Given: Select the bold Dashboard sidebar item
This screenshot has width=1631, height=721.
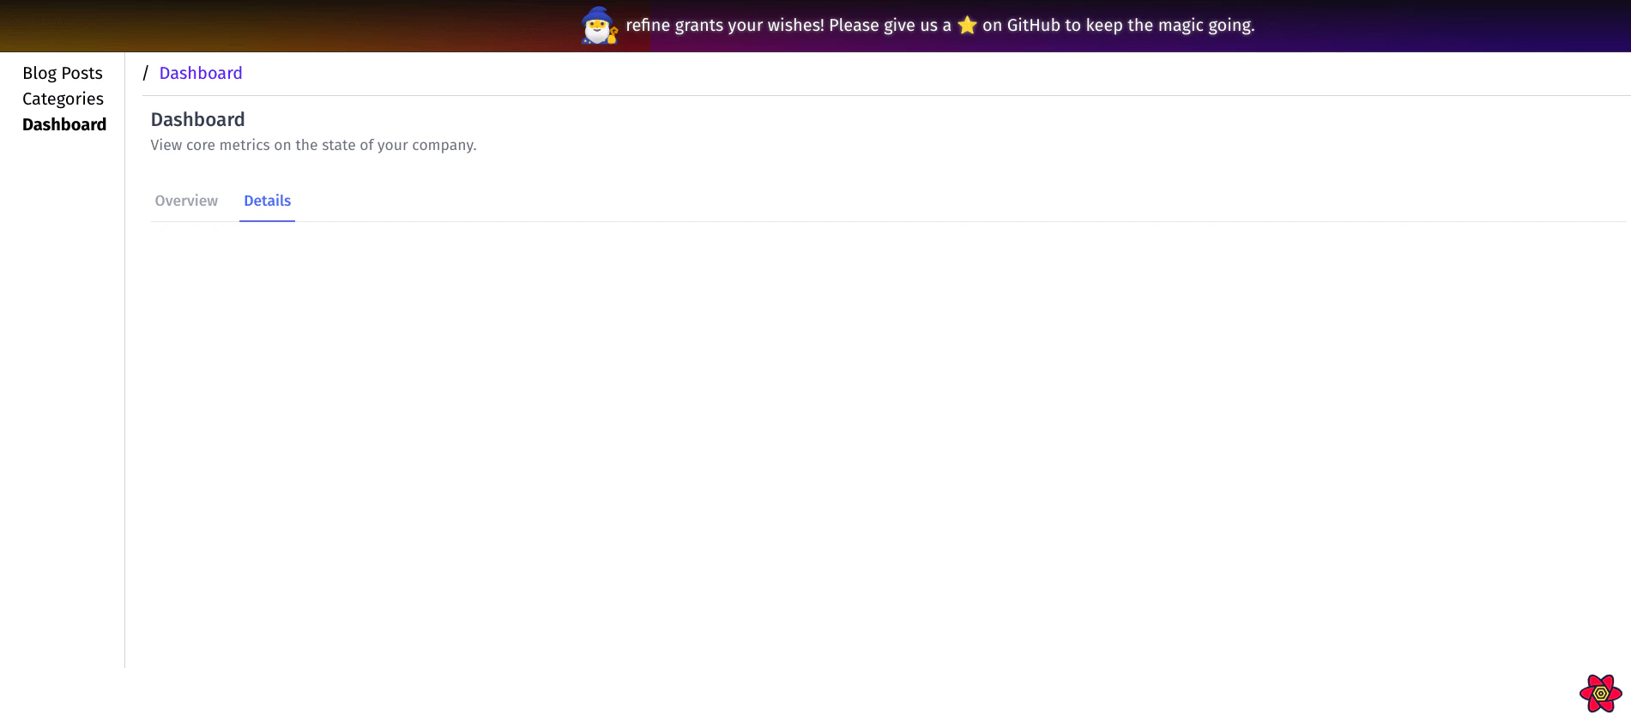Looking at the screenshot, I should pos(64,124).
